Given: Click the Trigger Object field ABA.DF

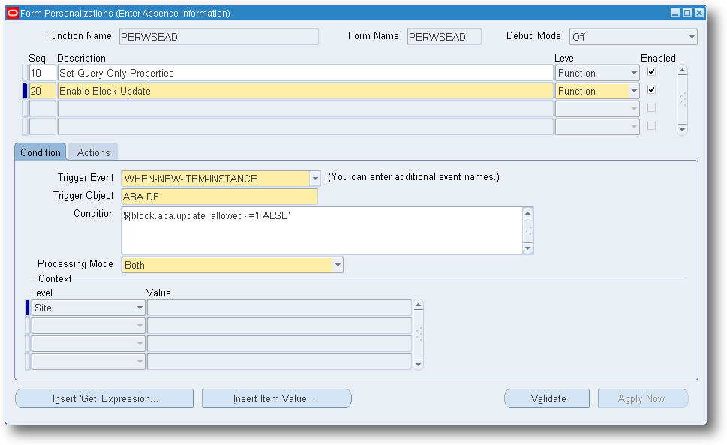Looking at the screenshot, I should click(220, 197).
